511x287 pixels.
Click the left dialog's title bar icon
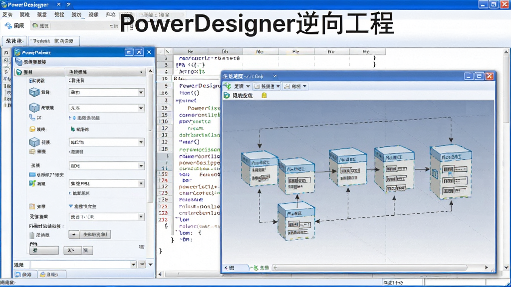17,52
